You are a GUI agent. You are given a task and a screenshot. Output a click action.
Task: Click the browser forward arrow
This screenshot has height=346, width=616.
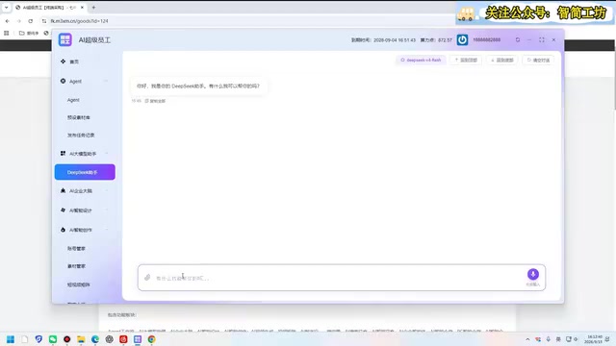(x=19, y=21)
